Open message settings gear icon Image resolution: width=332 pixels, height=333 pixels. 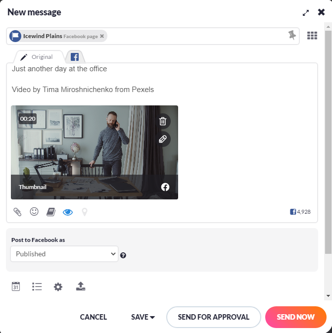coord(58,287)
